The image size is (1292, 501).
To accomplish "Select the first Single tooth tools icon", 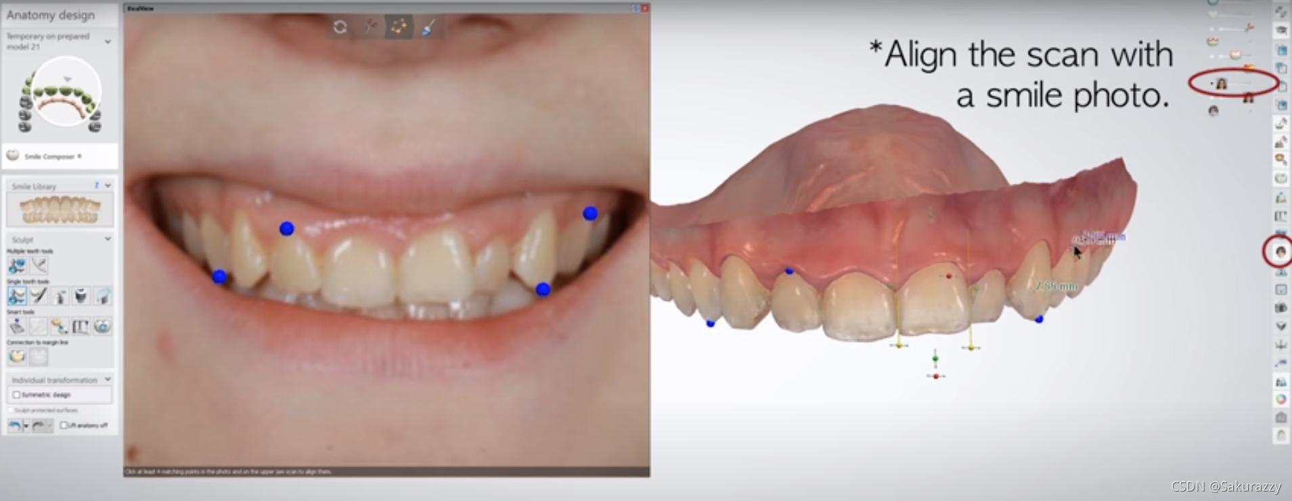I will pos(17,295).
